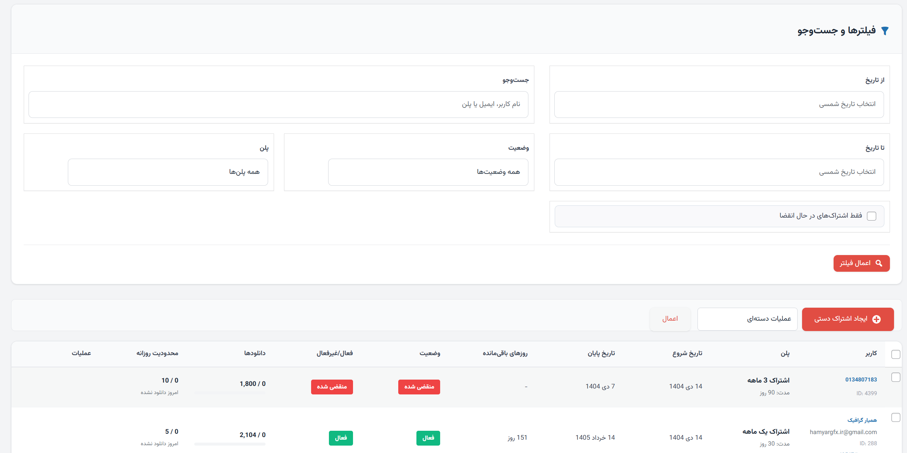Viewport: 907px width, 453px height.
Task: Toggle the select-all checkbox in table header
Action: (x=896, y=354)
